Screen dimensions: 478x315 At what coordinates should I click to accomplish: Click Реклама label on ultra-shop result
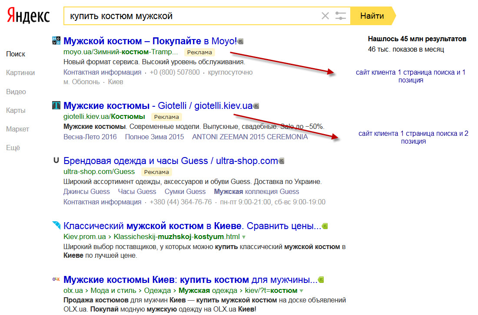click(x=156, y=172)
